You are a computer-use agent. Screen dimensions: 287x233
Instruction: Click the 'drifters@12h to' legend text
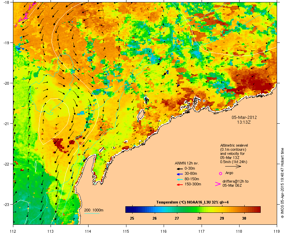235,181
